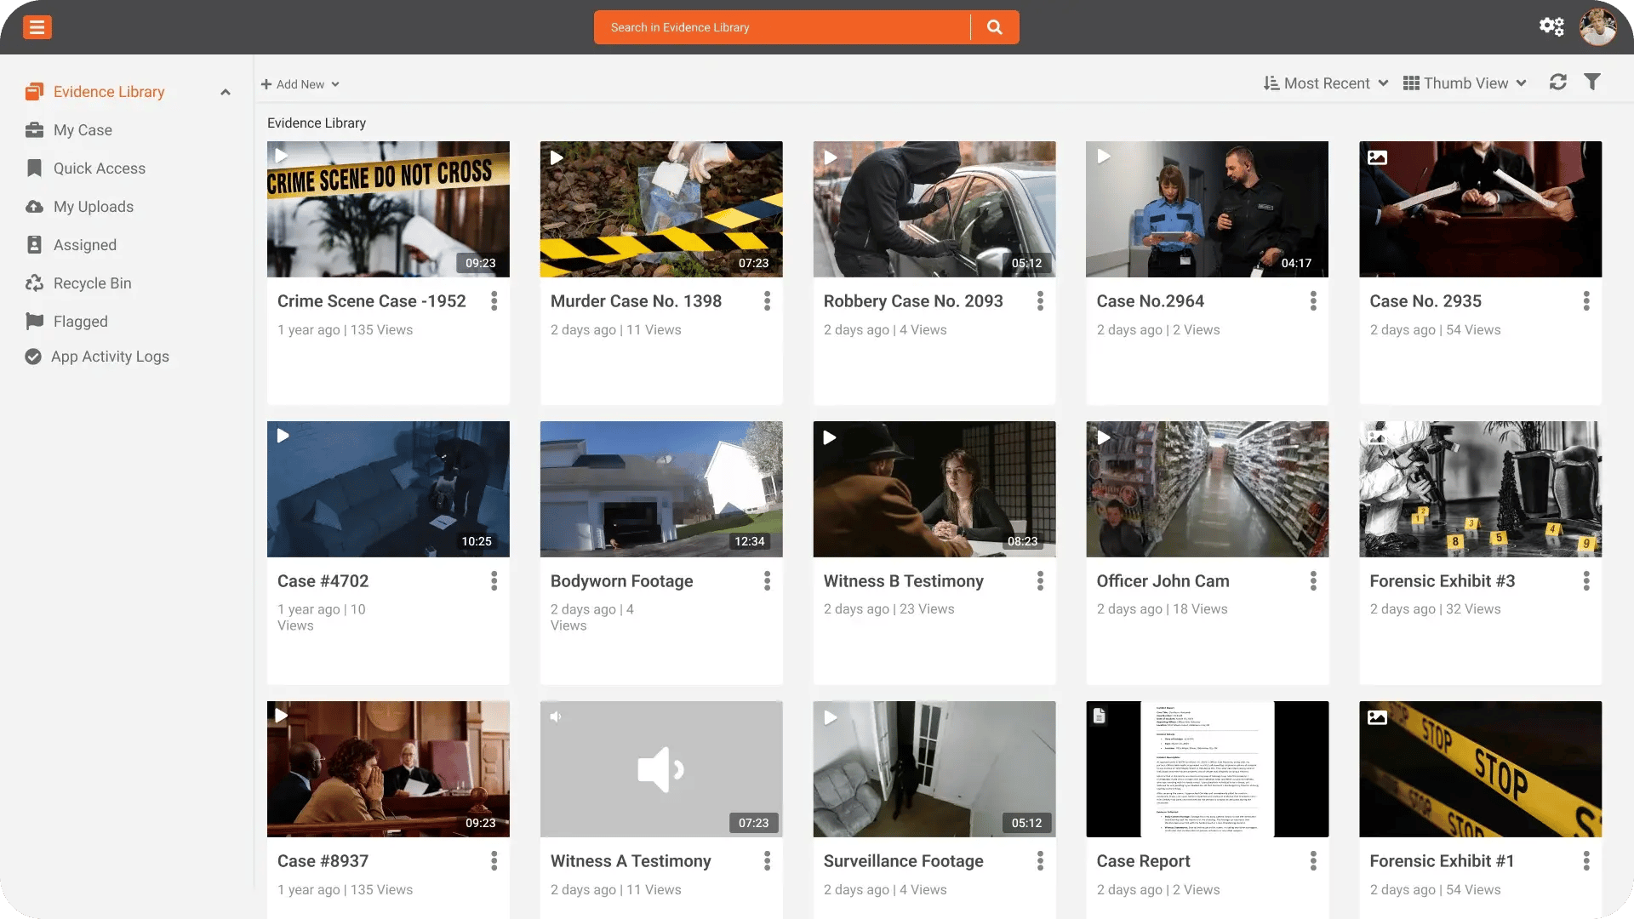The width and height of the screenshot is (1634, 919).
Task: Click the Recycle Bin sidebar icon
Action: click(34, 283)
